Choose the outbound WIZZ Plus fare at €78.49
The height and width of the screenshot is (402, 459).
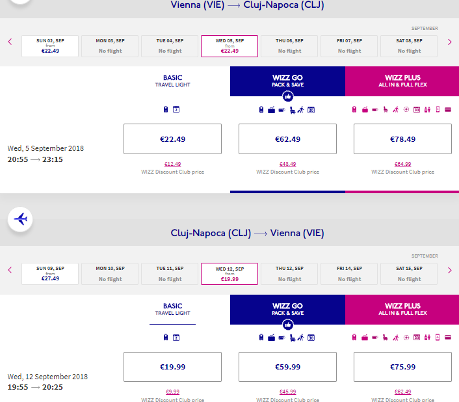pos(402,139)
